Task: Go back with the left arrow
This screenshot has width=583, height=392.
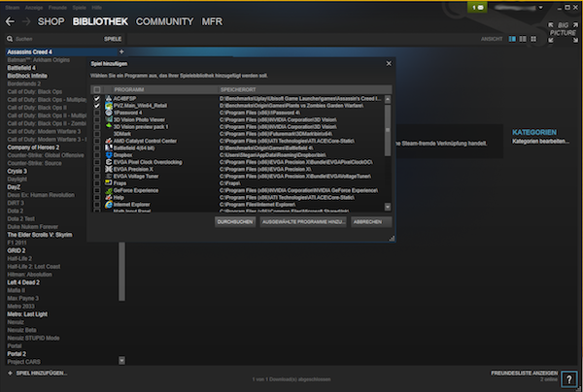Action: (x=10, y=21)
